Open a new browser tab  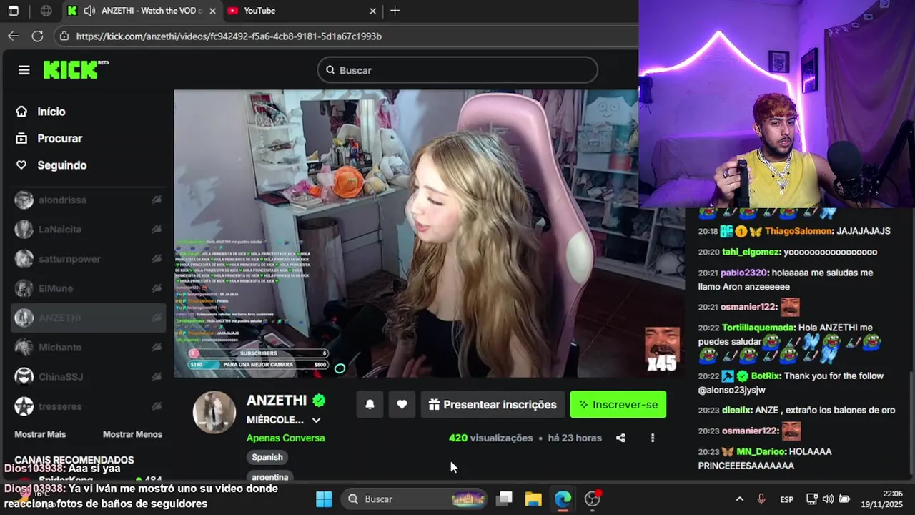[x=395, y=11]
